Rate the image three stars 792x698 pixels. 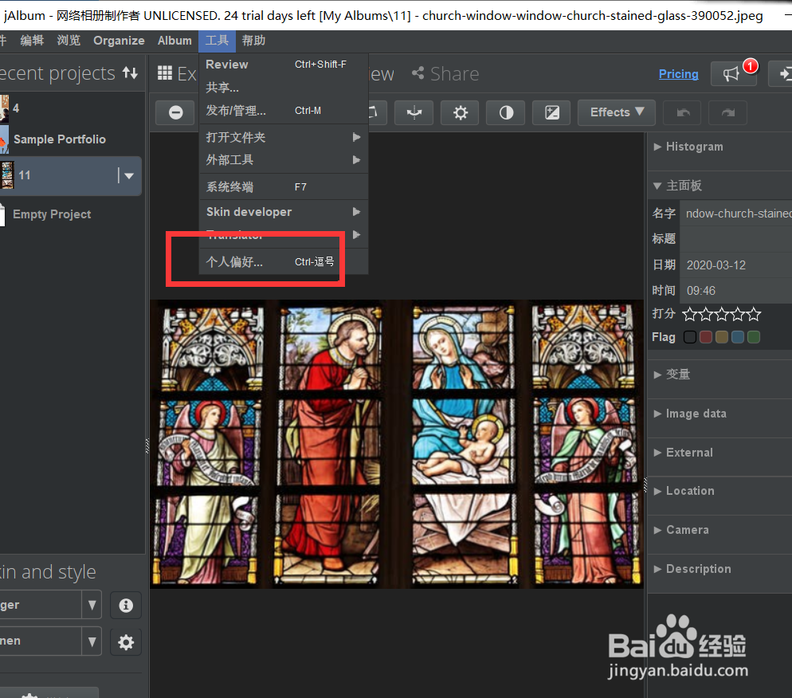pos(722,314)
